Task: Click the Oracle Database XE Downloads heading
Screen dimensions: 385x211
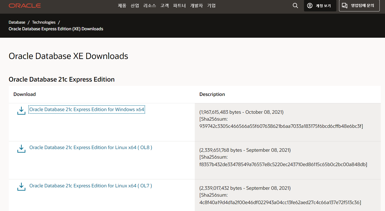Action: tap(69, 56)
